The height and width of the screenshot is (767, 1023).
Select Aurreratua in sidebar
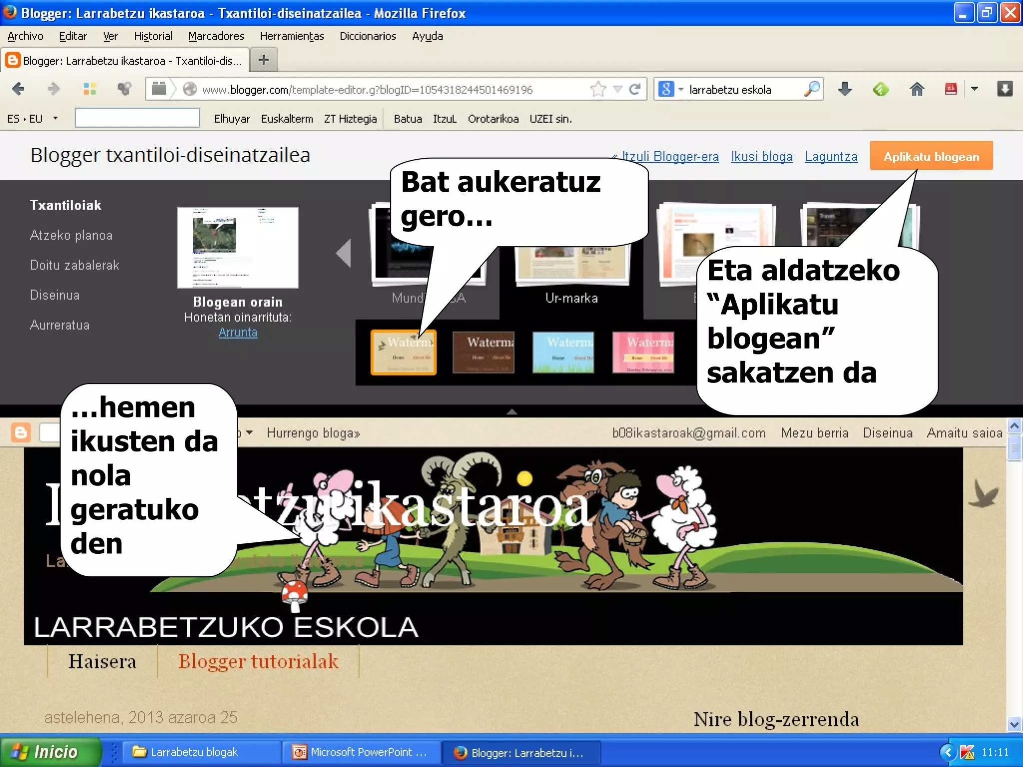59,325
